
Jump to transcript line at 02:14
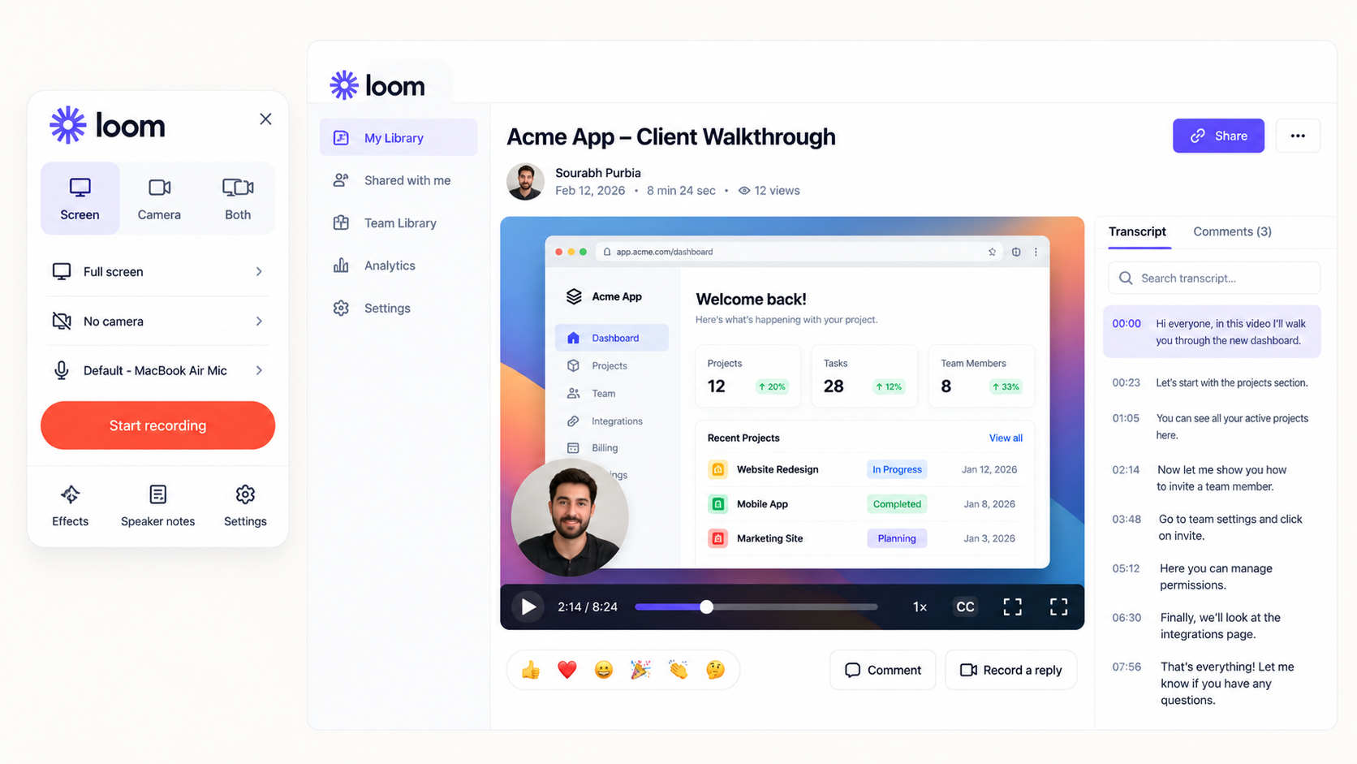click(1212, 478)
